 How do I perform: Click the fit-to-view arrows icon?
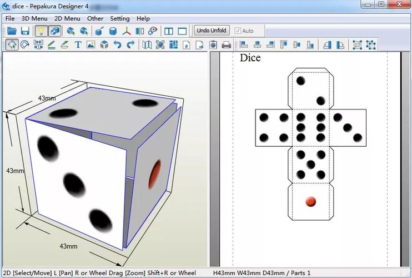(x=160, y=44)
